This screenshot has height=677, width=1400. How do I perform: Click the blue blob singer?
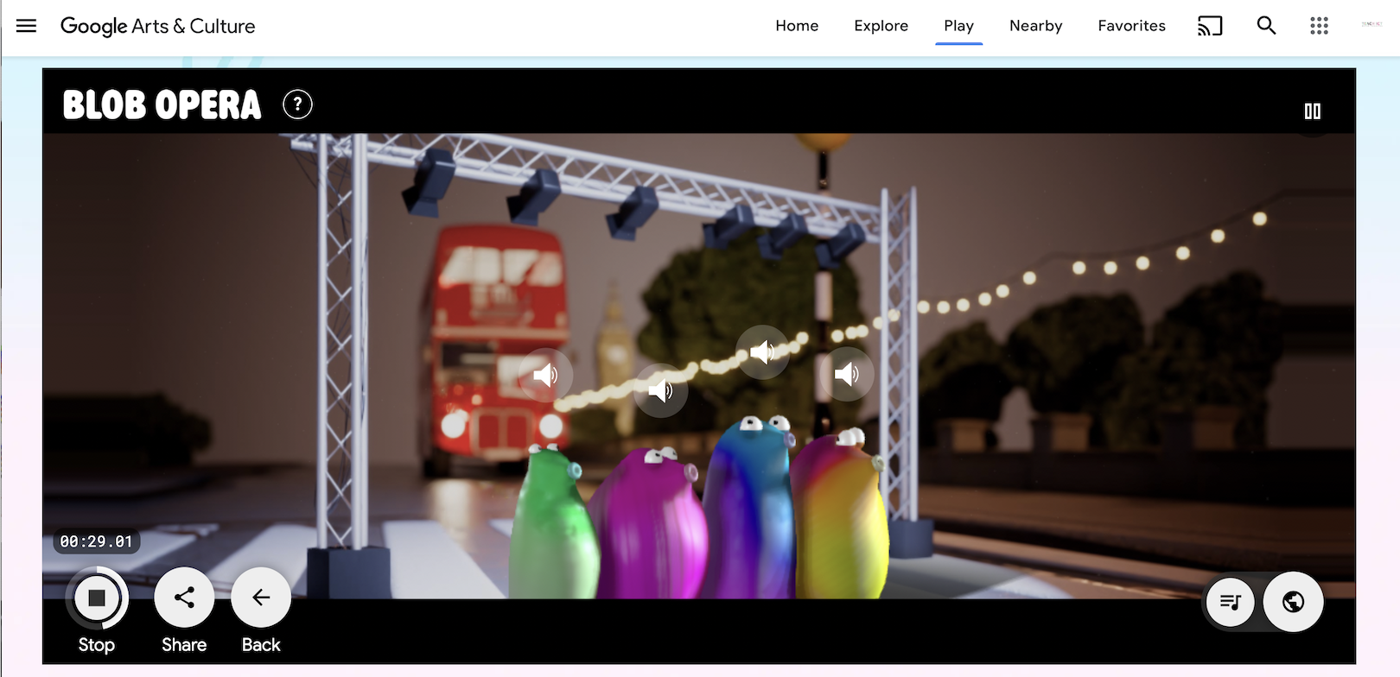coord(748,508)
